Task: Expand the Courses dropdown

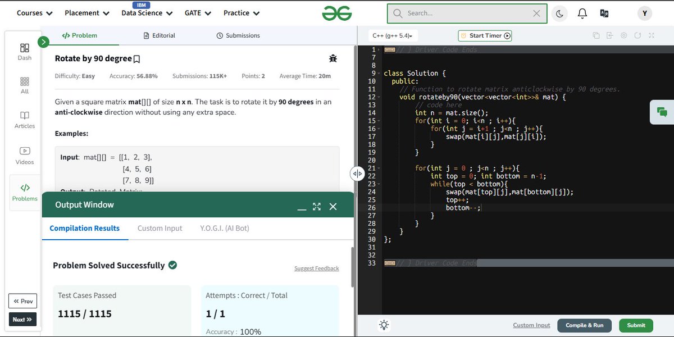Action: pos(35,13)
